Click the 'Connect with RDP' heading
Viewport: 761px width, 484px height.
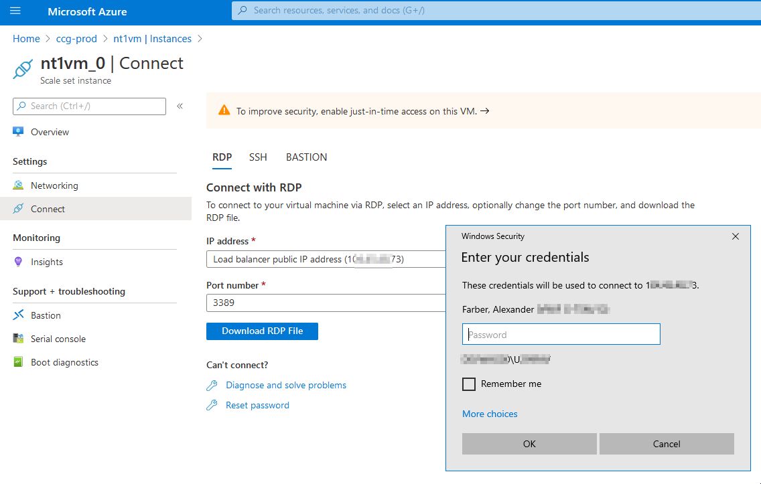[254, 187]
